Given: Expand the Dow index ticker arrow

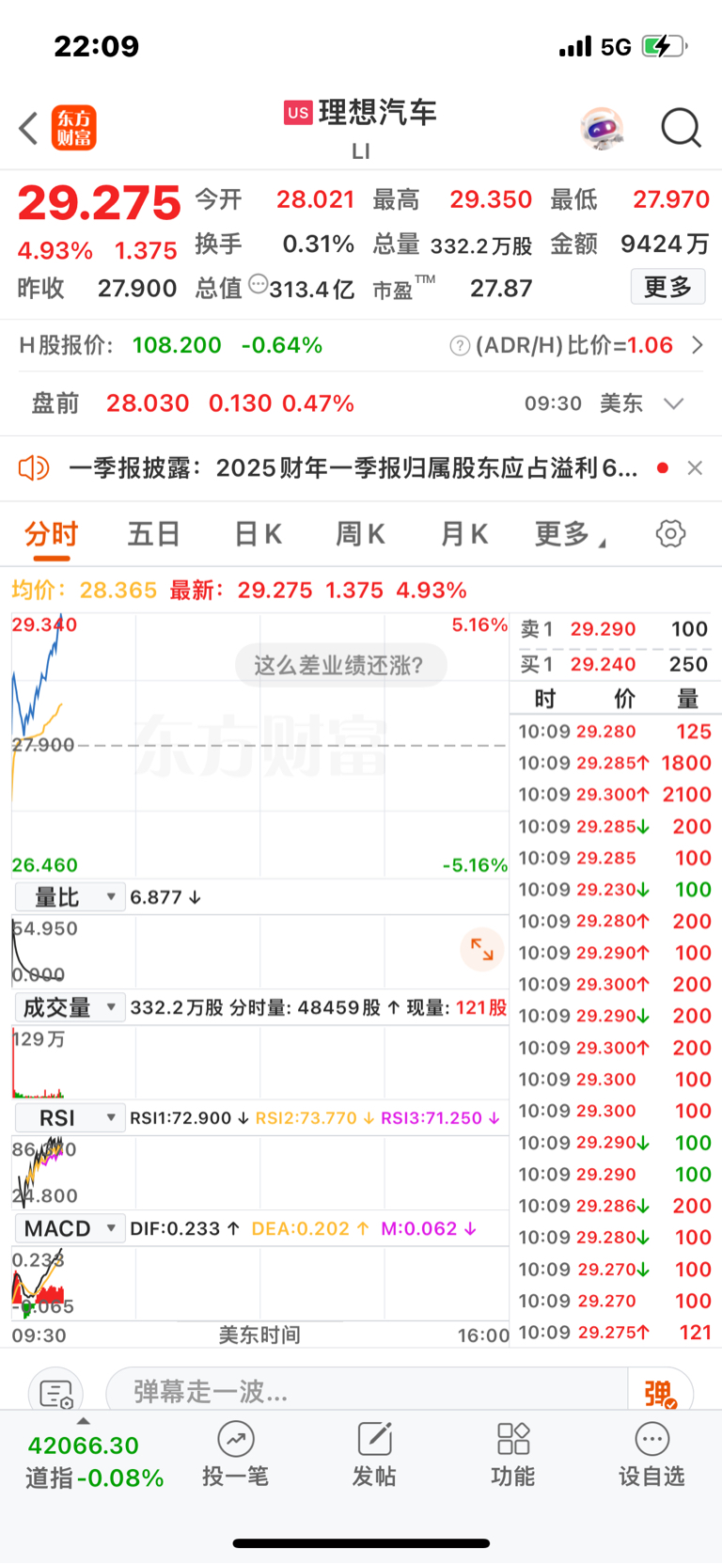Looking at the screenshot, I should coord(83,1422).
